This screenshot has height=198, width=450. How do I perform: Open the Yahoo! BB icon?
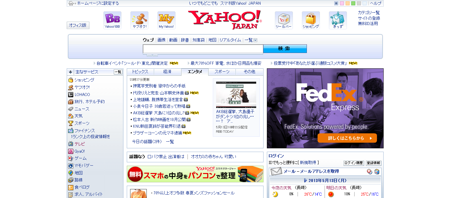pyautogui.click(x=112, y=20)
